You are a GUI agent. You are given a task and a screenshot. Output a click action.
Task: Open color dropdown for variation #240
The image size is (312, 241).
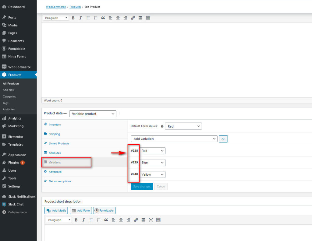[152, 174]
